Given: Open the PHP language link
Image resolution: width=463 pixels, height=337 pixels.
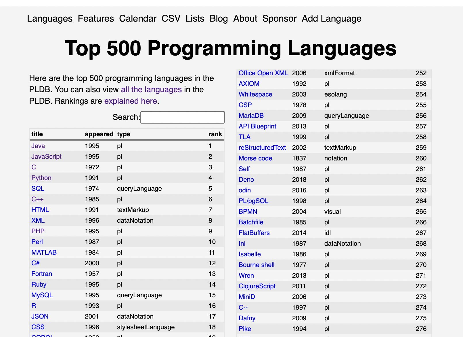Looking at the screenshot, I should tap(38, 231).
